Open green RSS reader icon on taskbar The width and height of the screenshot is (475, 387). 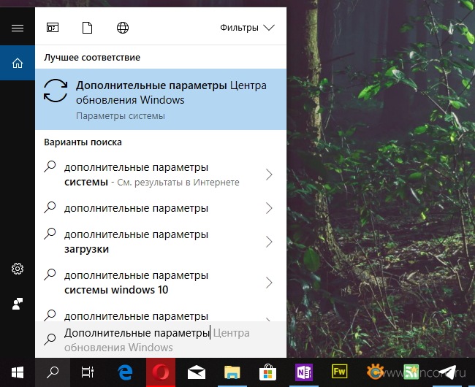click(411, 372)
